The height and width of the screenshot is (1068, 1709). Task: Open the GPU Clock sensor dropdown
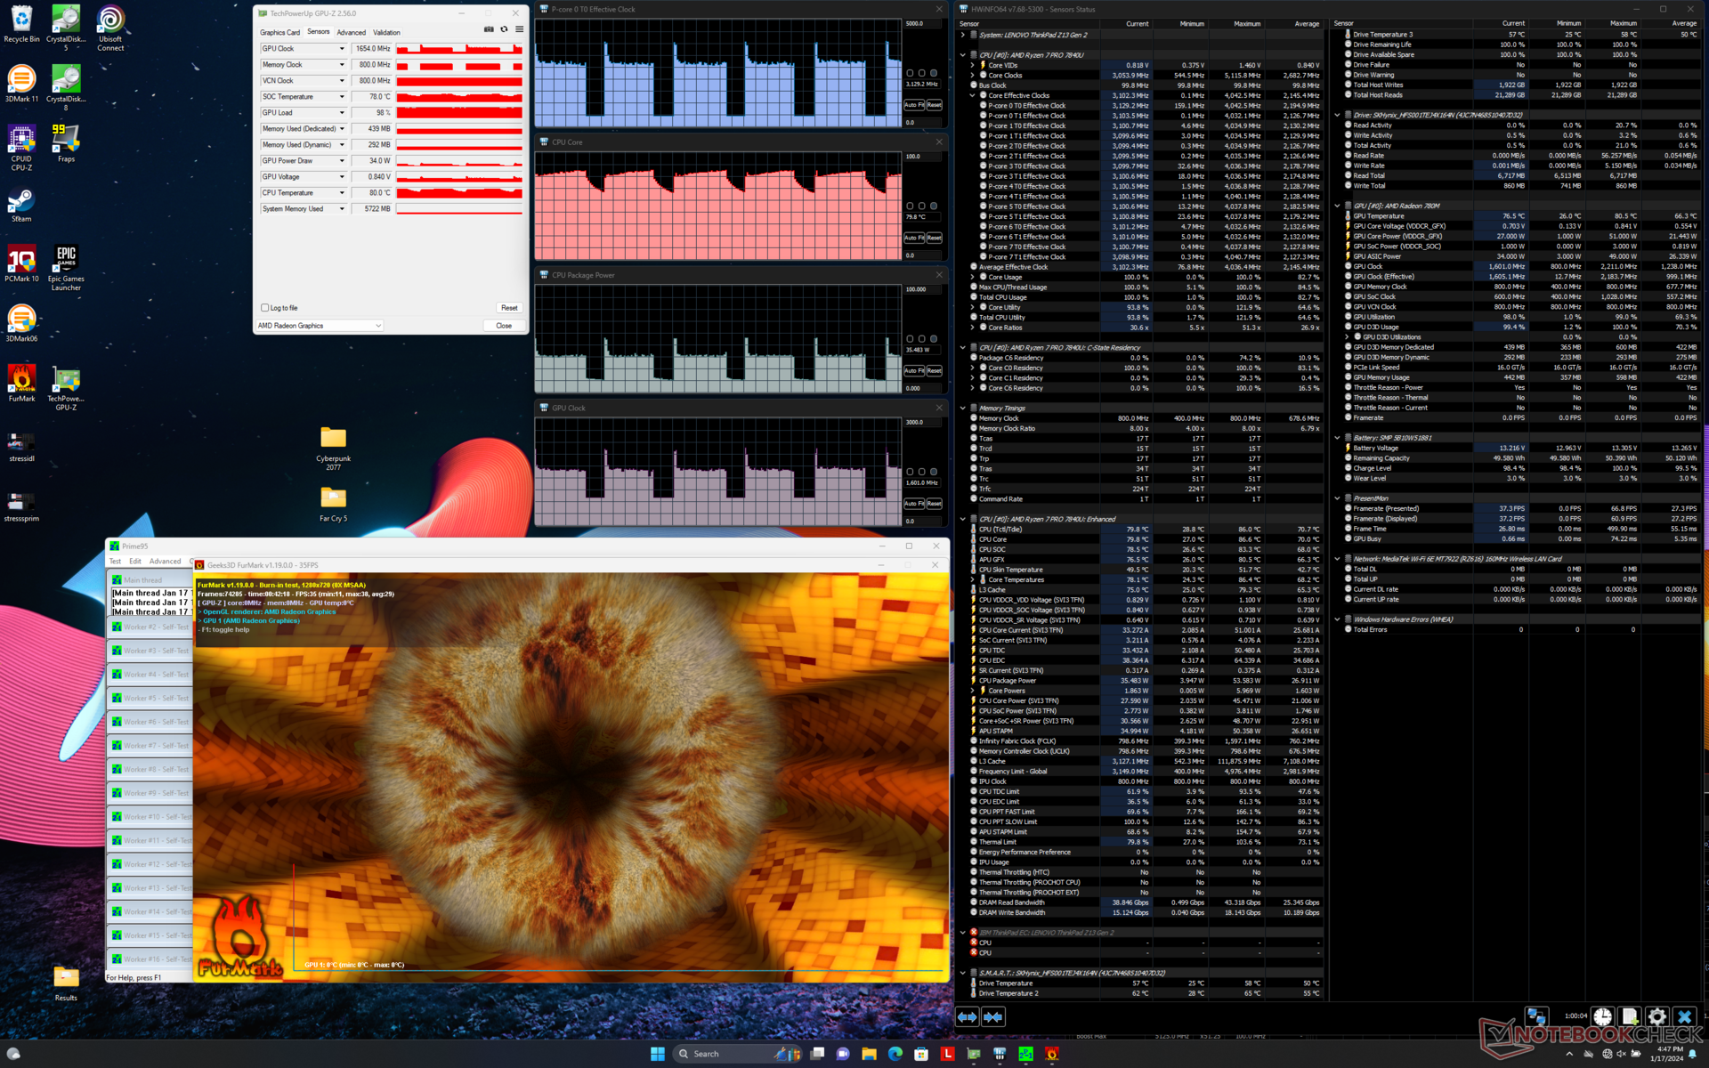click(342, 49)
